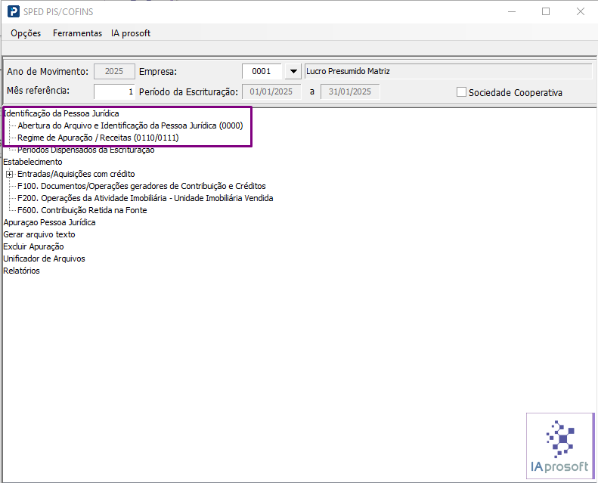The width and height of the screenshot is (598, 483).
Task: Click the end date 31/01/2025 field
Action: (350, 92)
